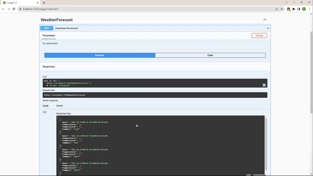Click the blue GET method badge

coord(47,28)
